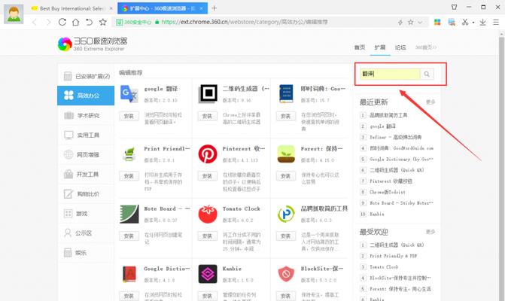This screenshot has width=505, height=301.
Task: Open a new tab with plus button
Action: (x=214, y=8)
